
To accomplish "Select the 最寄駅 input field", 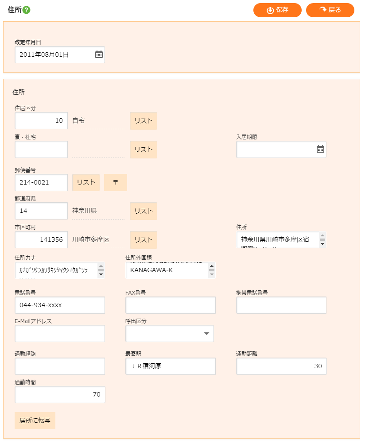I will [x=171, y=366].
